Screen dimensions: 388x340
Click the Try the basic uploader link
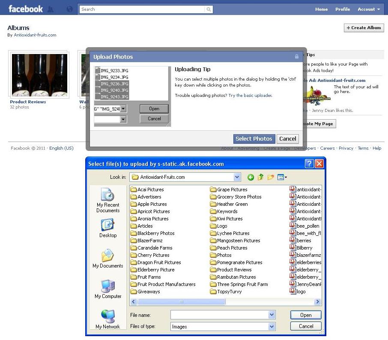click(250, 95)
